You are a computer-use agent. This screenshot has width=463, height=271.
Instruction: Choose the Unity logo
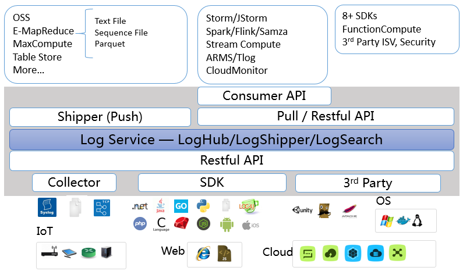(x=302, y=210)
